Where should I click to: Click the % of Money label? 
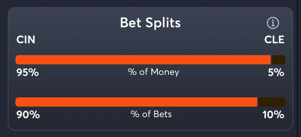[x=153, y=72]
